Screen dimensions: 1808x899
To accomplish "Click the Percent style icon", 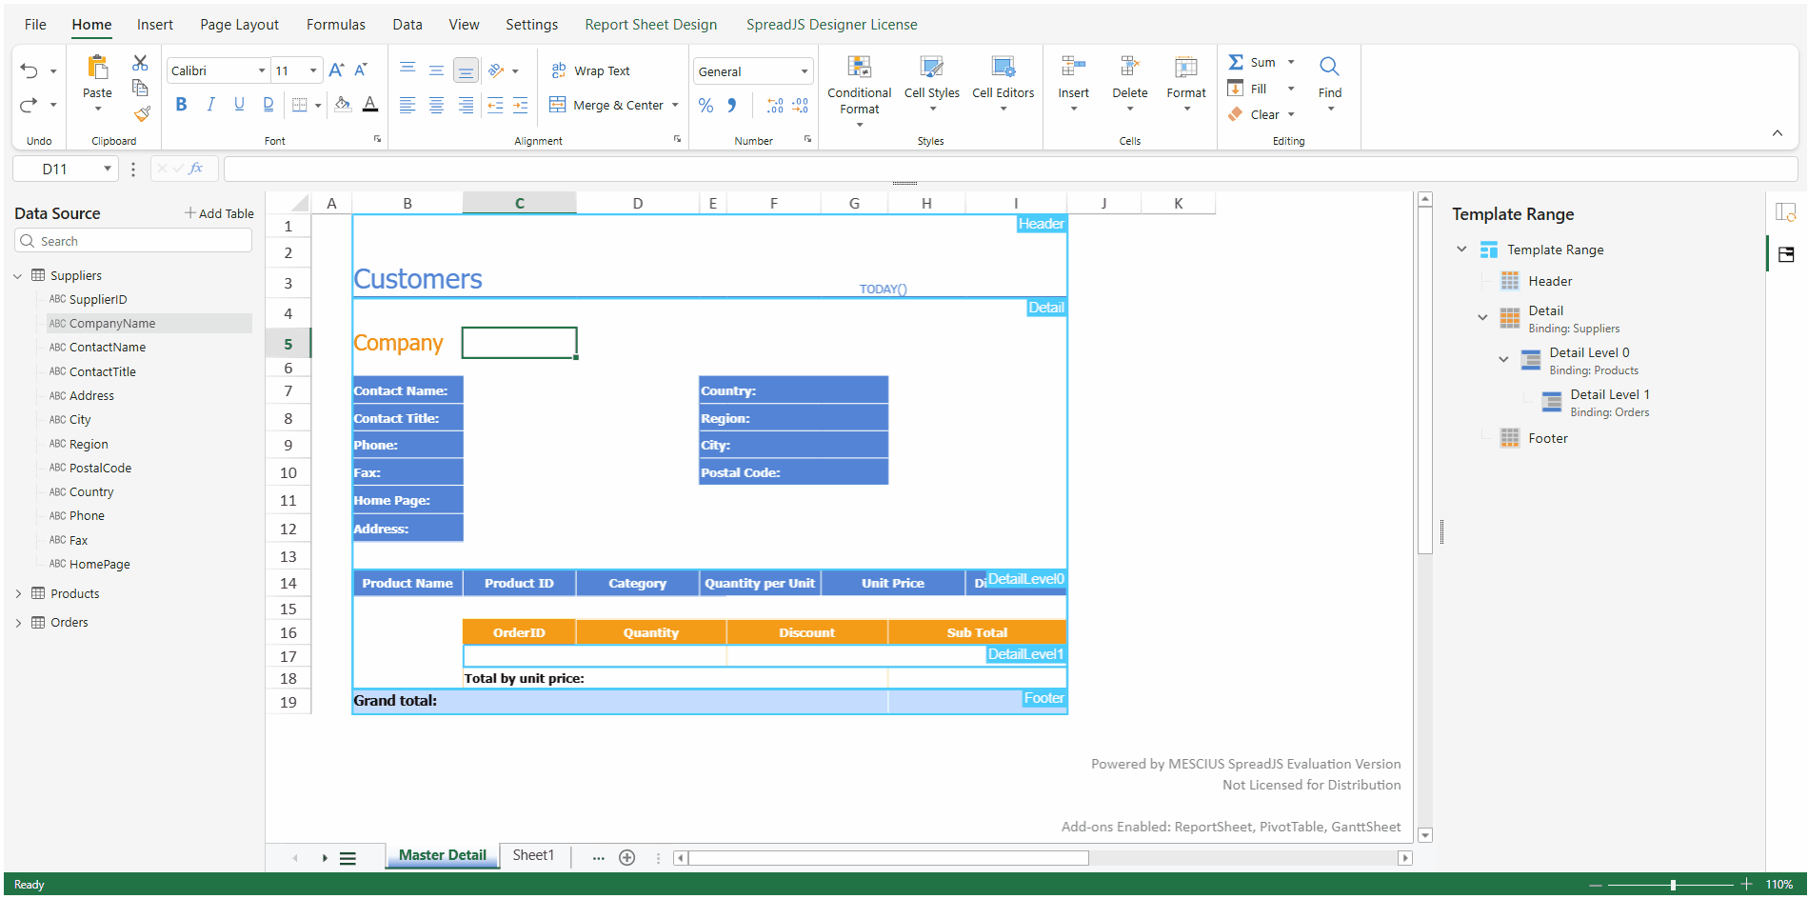I will click(705, 106).
